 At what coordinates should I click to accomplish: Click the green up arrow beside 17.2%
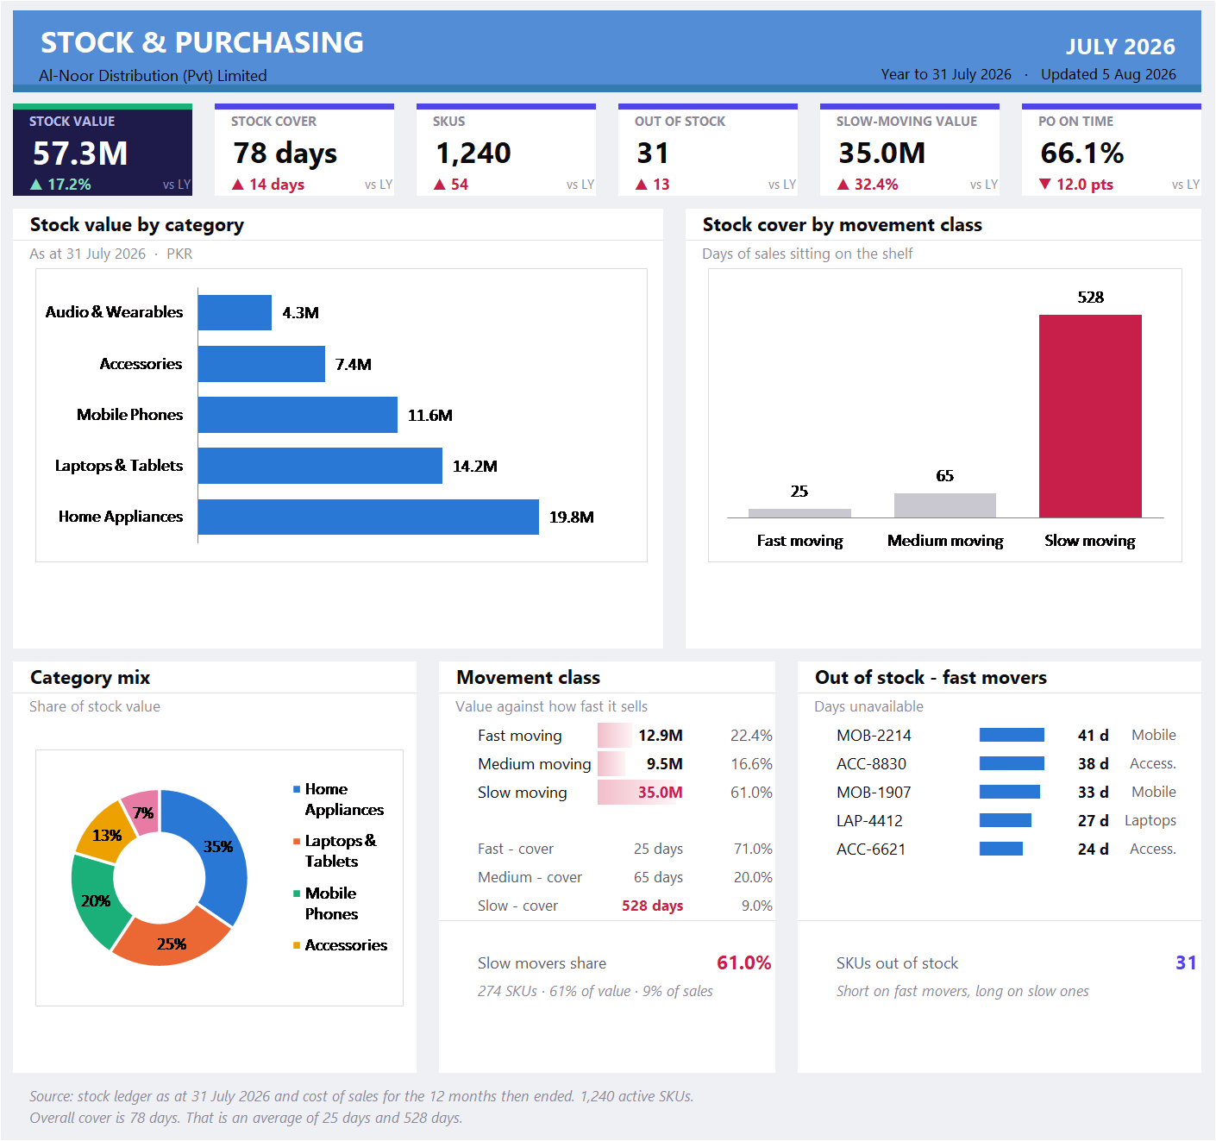pos(36,185)
